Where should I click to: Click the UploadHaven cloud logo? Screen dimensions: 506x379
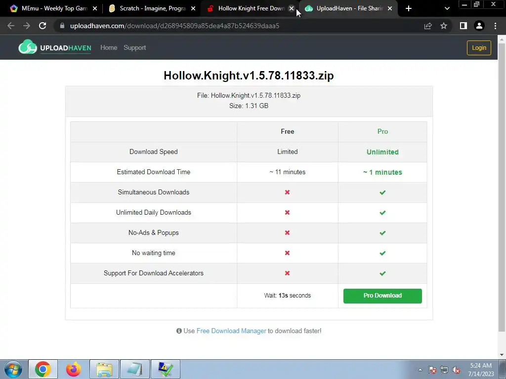coord(28,47)
